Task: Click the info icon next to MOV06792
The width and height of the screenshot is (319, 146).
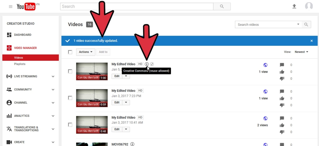Action: point(132,144)
